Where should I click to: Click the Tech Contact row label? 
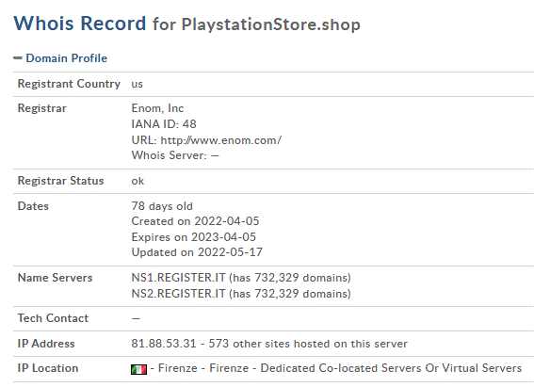pos(53,318)
